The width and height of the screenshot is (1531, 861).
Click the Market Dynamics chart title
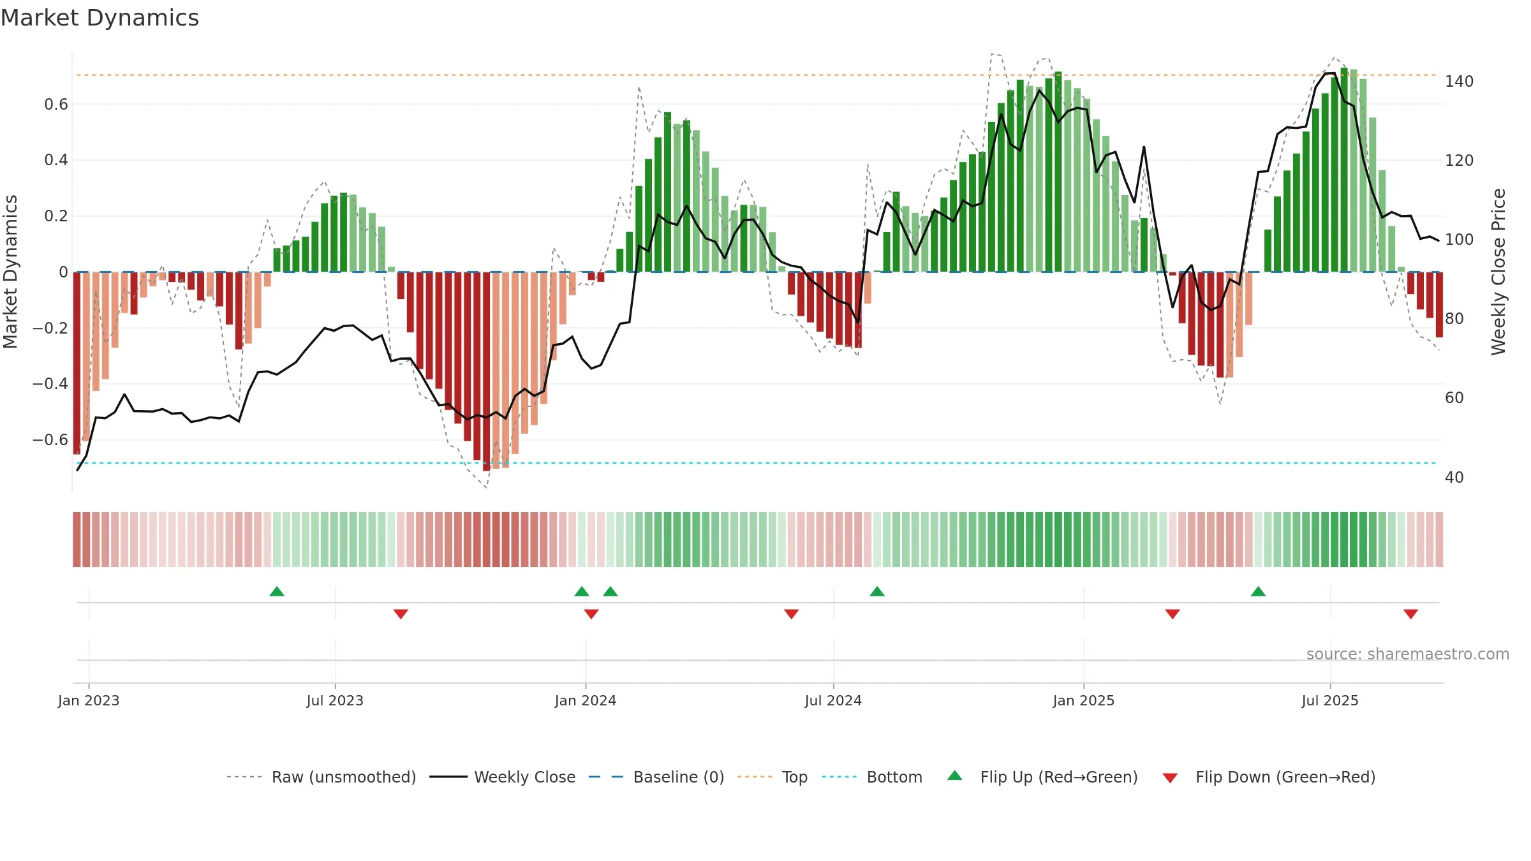coord(100,18)
